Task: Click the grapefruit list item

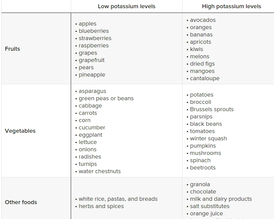Action: coord(92,60)
